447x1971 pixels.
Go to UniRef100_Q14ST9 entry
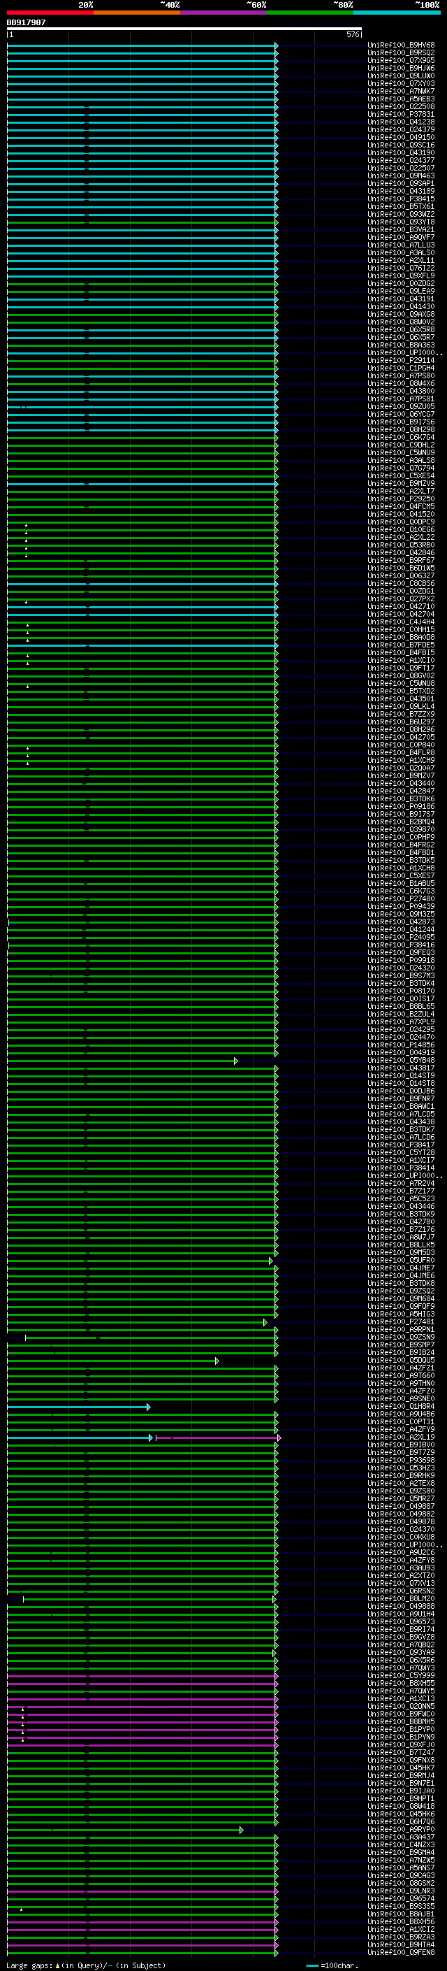[400, 1076]
